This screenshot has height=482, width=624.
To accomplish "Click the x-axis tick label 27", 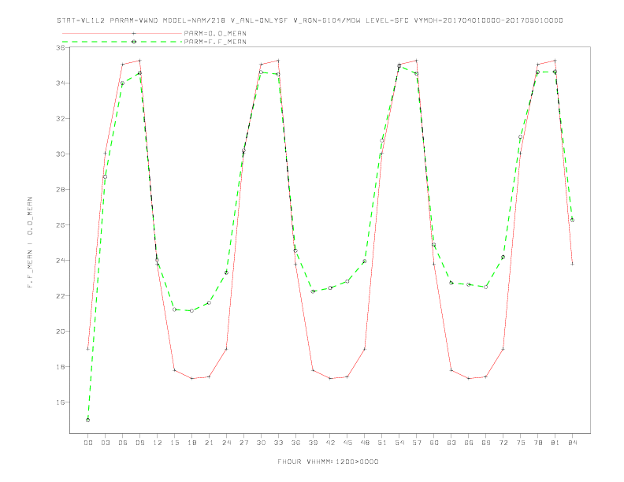I will [243, 443].
